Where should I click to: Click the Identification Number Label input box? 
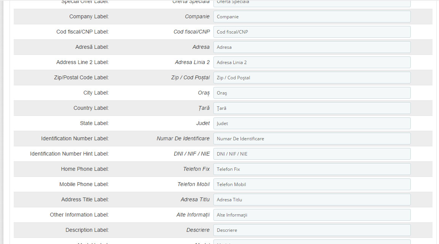click(312, 139)
